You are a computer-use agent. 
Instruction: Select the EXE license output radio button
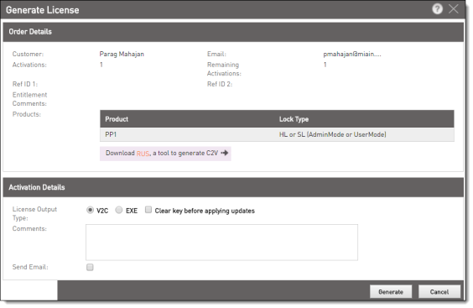(x=119, y=210)
